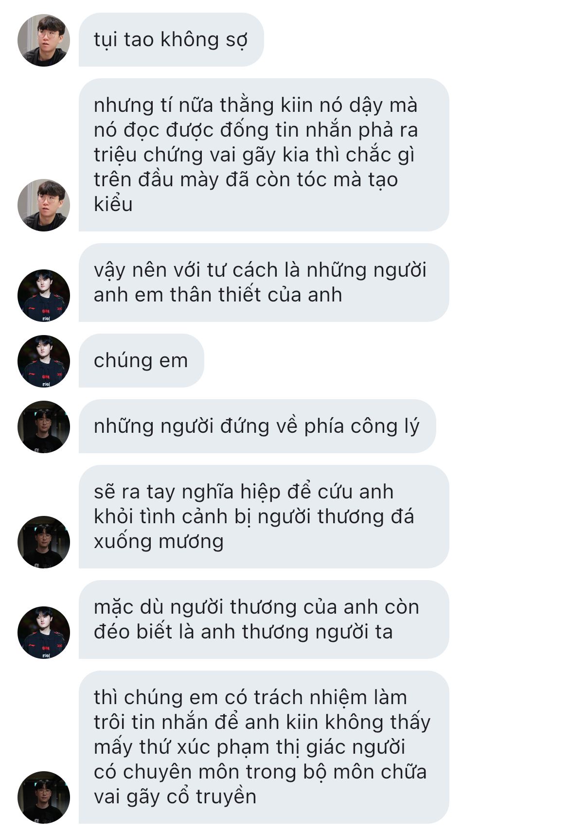Open profile picture beside "vậy nên với tư cách"
Screen dimensions: 569x832
click(44, 295)
